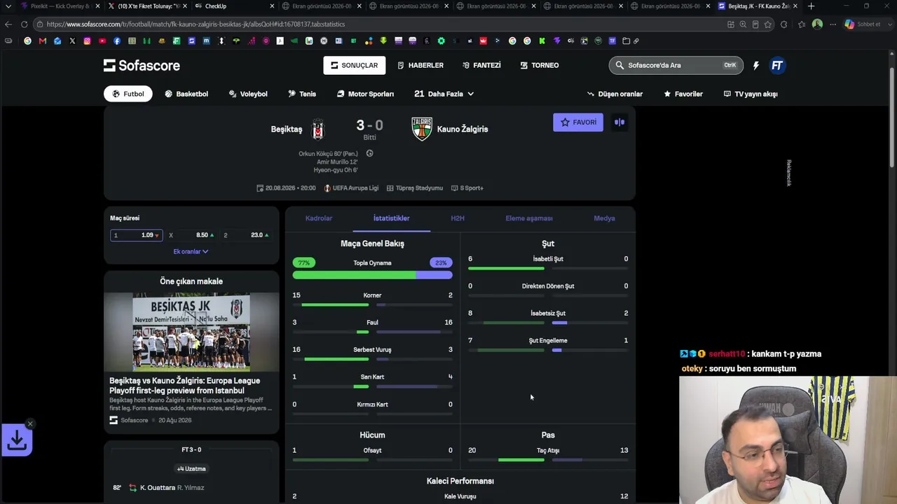Select the away win odds 23.0
This screenshot has width=897, height=504.
pyautogui.click(x=246, y=235)
